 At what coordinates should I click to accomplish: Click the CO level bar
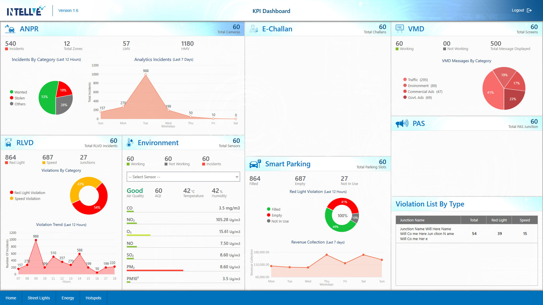130,212
